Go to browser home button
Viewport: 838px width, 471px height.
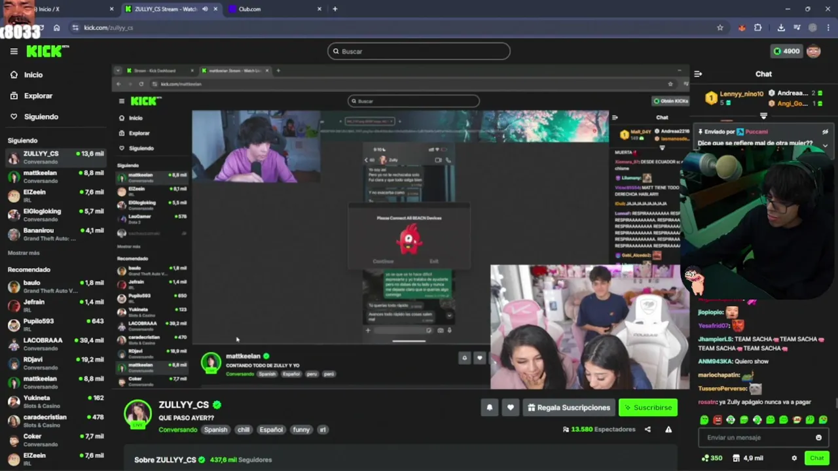(56, 27)
